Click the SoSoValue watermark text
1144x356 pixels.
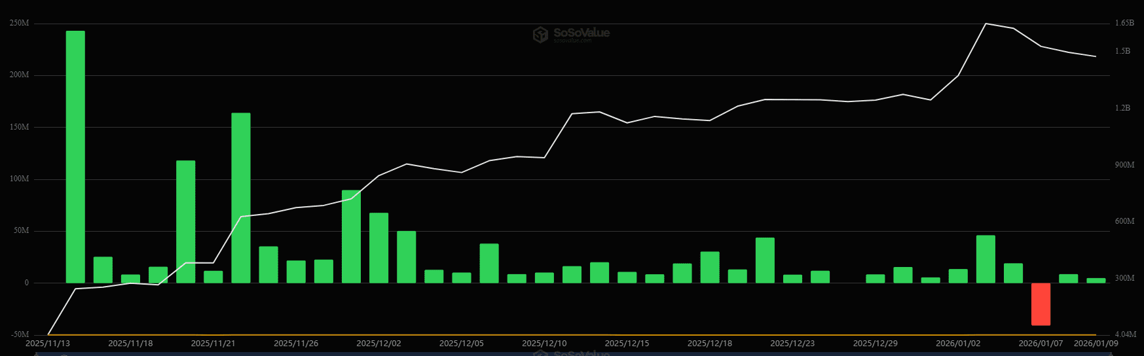(581, 33)
